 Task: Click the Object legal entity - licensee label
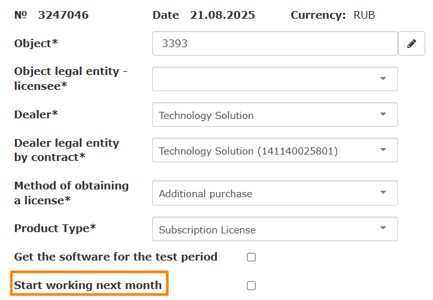coord(70,78)
